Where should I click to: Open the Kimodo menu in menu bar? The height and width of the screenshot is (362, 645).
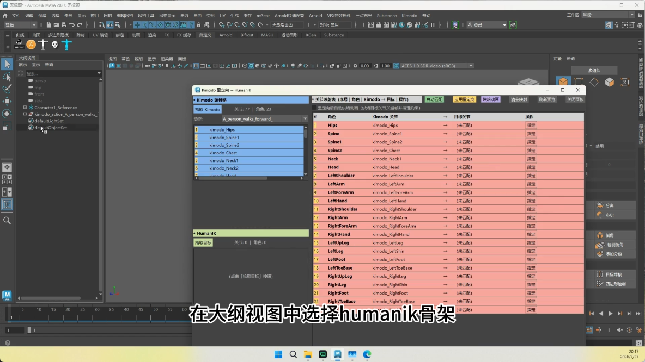(409, 16)
